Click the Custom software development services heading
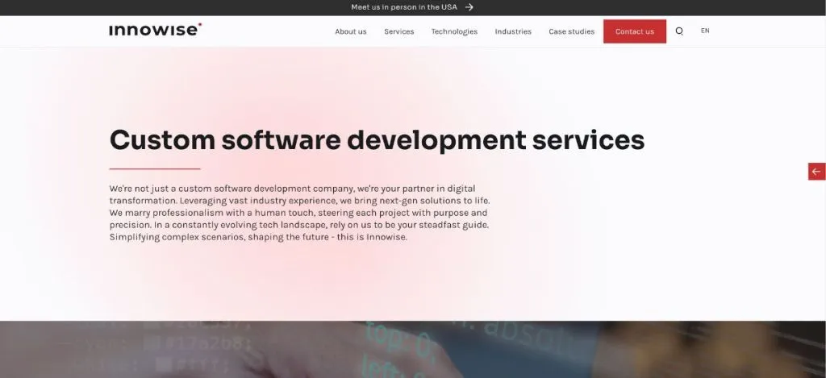Viewport: 826px width, 378px height. (x=377, y=140)
